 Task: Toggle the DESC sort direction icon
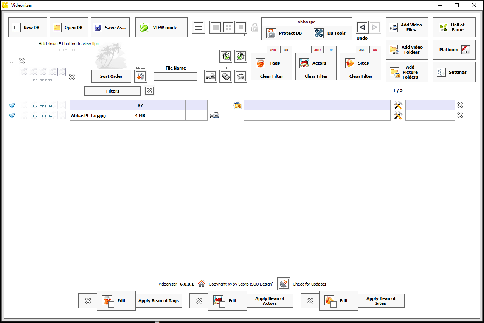click(x=141, y=76)
